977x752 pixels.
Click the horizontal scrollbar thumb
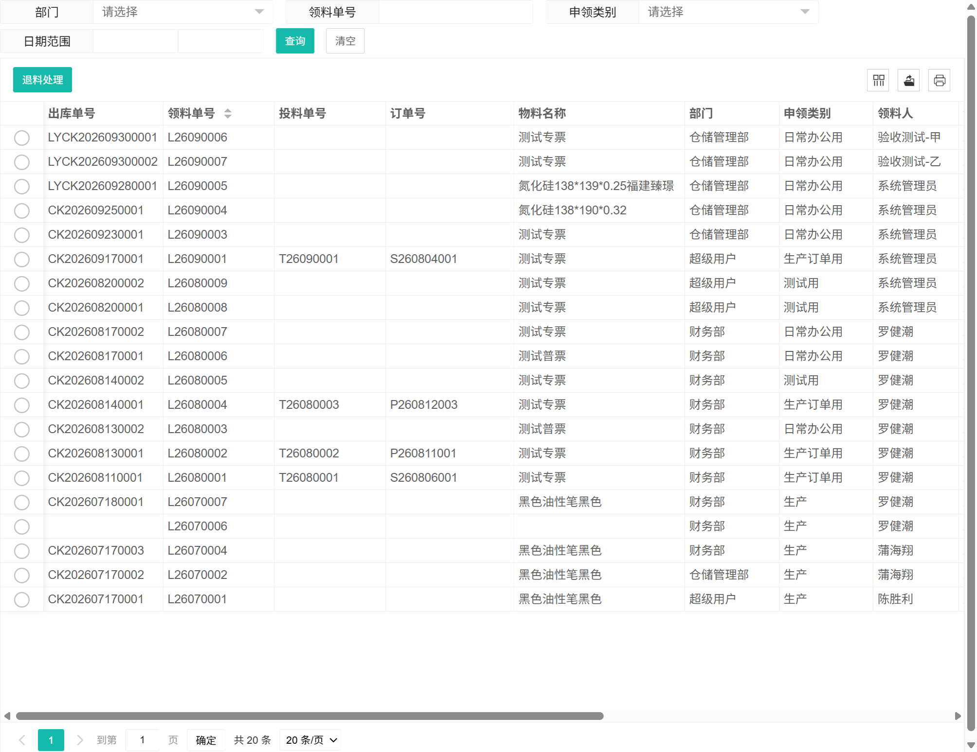pos(310,716)
